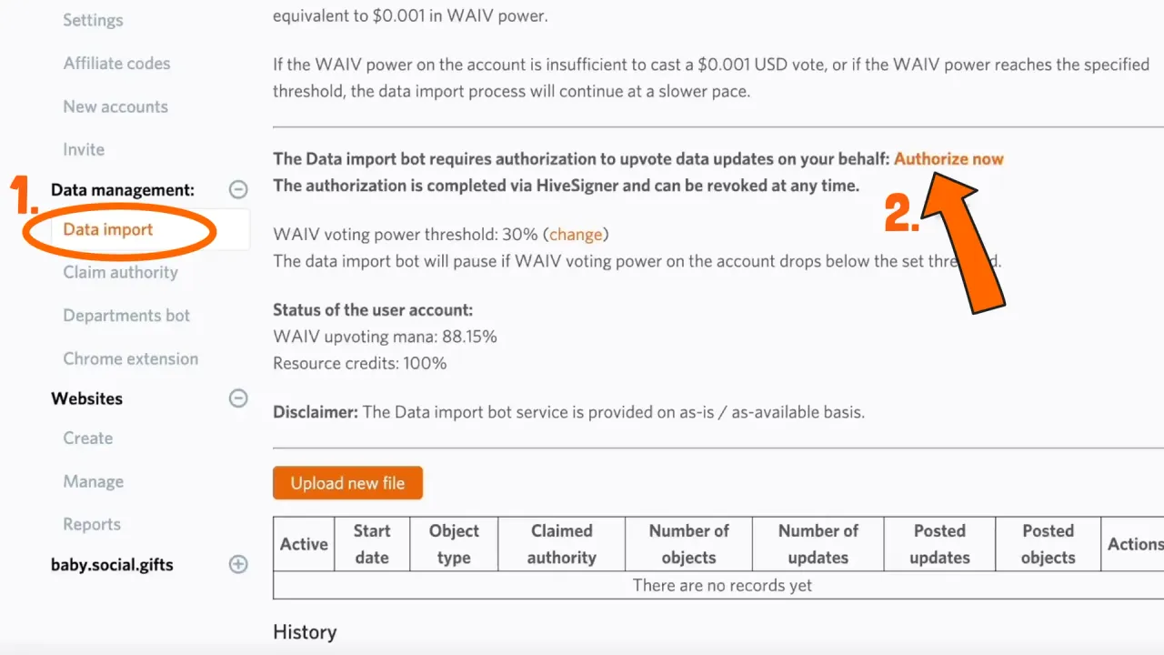Expand the baby.social.gifts section
Screen dimensions: 1164x655
pos(238,565)
